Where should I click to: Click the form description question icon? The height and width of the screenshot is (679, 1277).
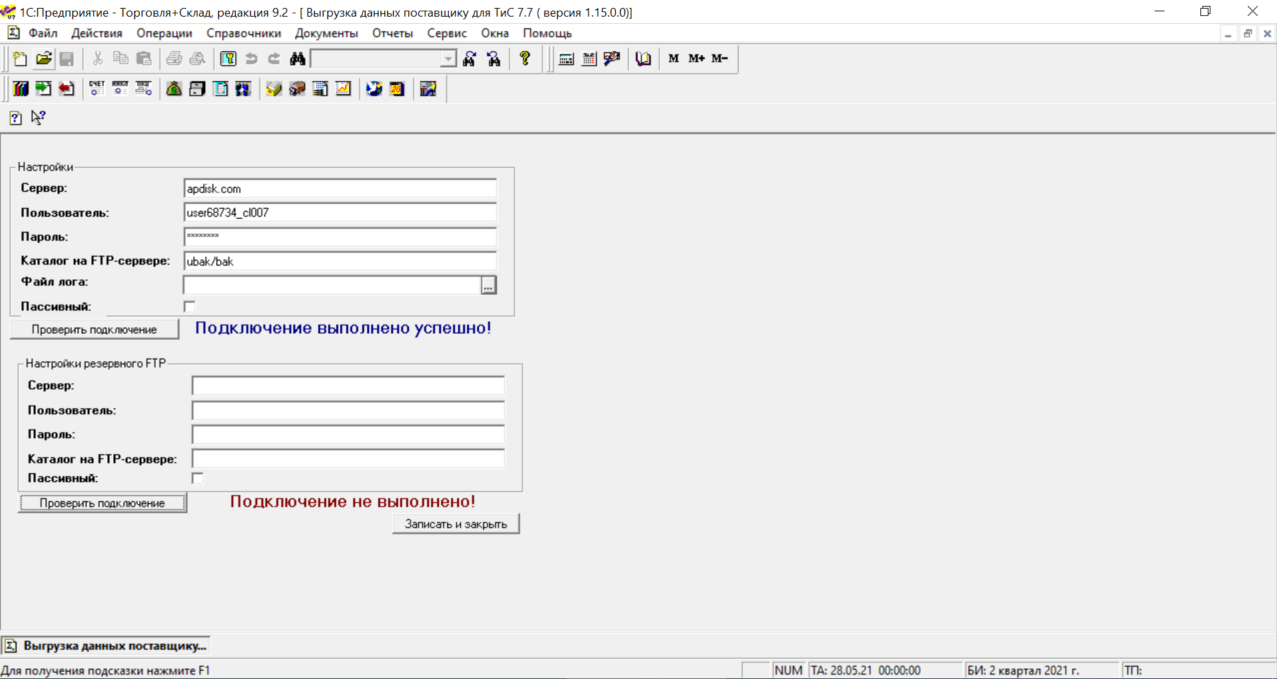16,118
